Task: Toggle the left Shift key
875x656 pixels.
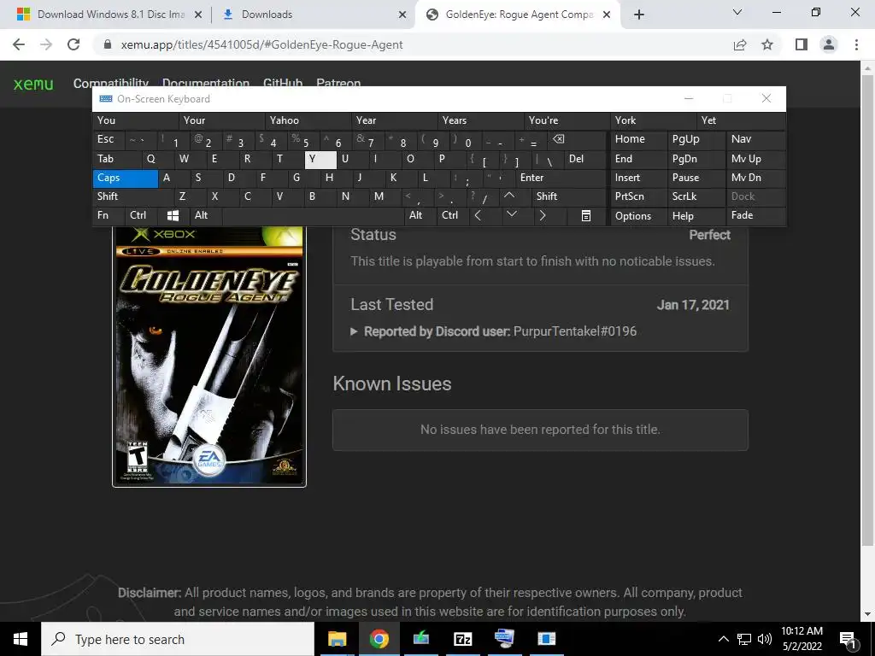Action: click(132, 196)
